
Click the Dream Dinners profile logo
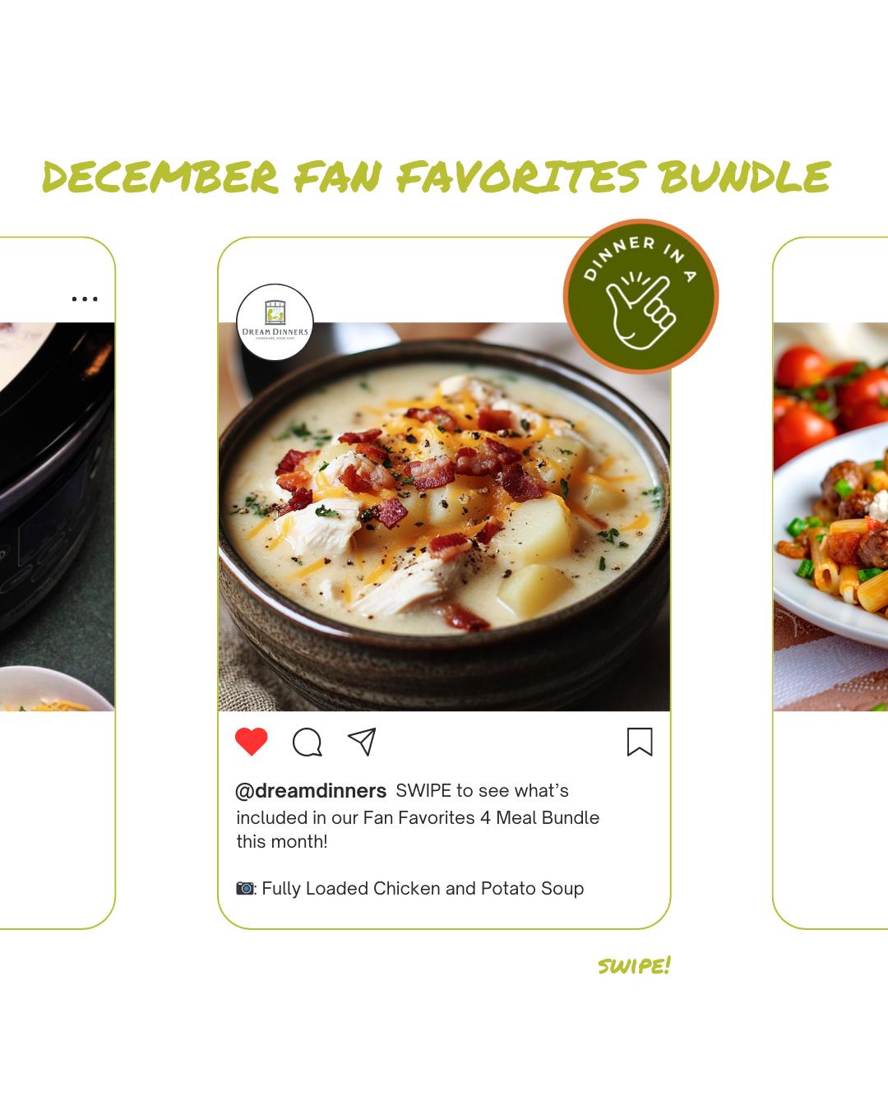point(275,322)
